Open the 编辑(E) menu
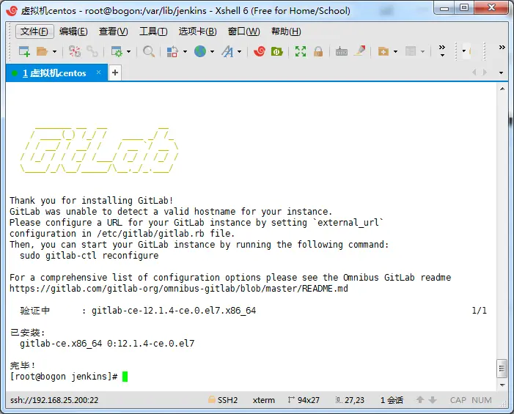 coord(73,32)
